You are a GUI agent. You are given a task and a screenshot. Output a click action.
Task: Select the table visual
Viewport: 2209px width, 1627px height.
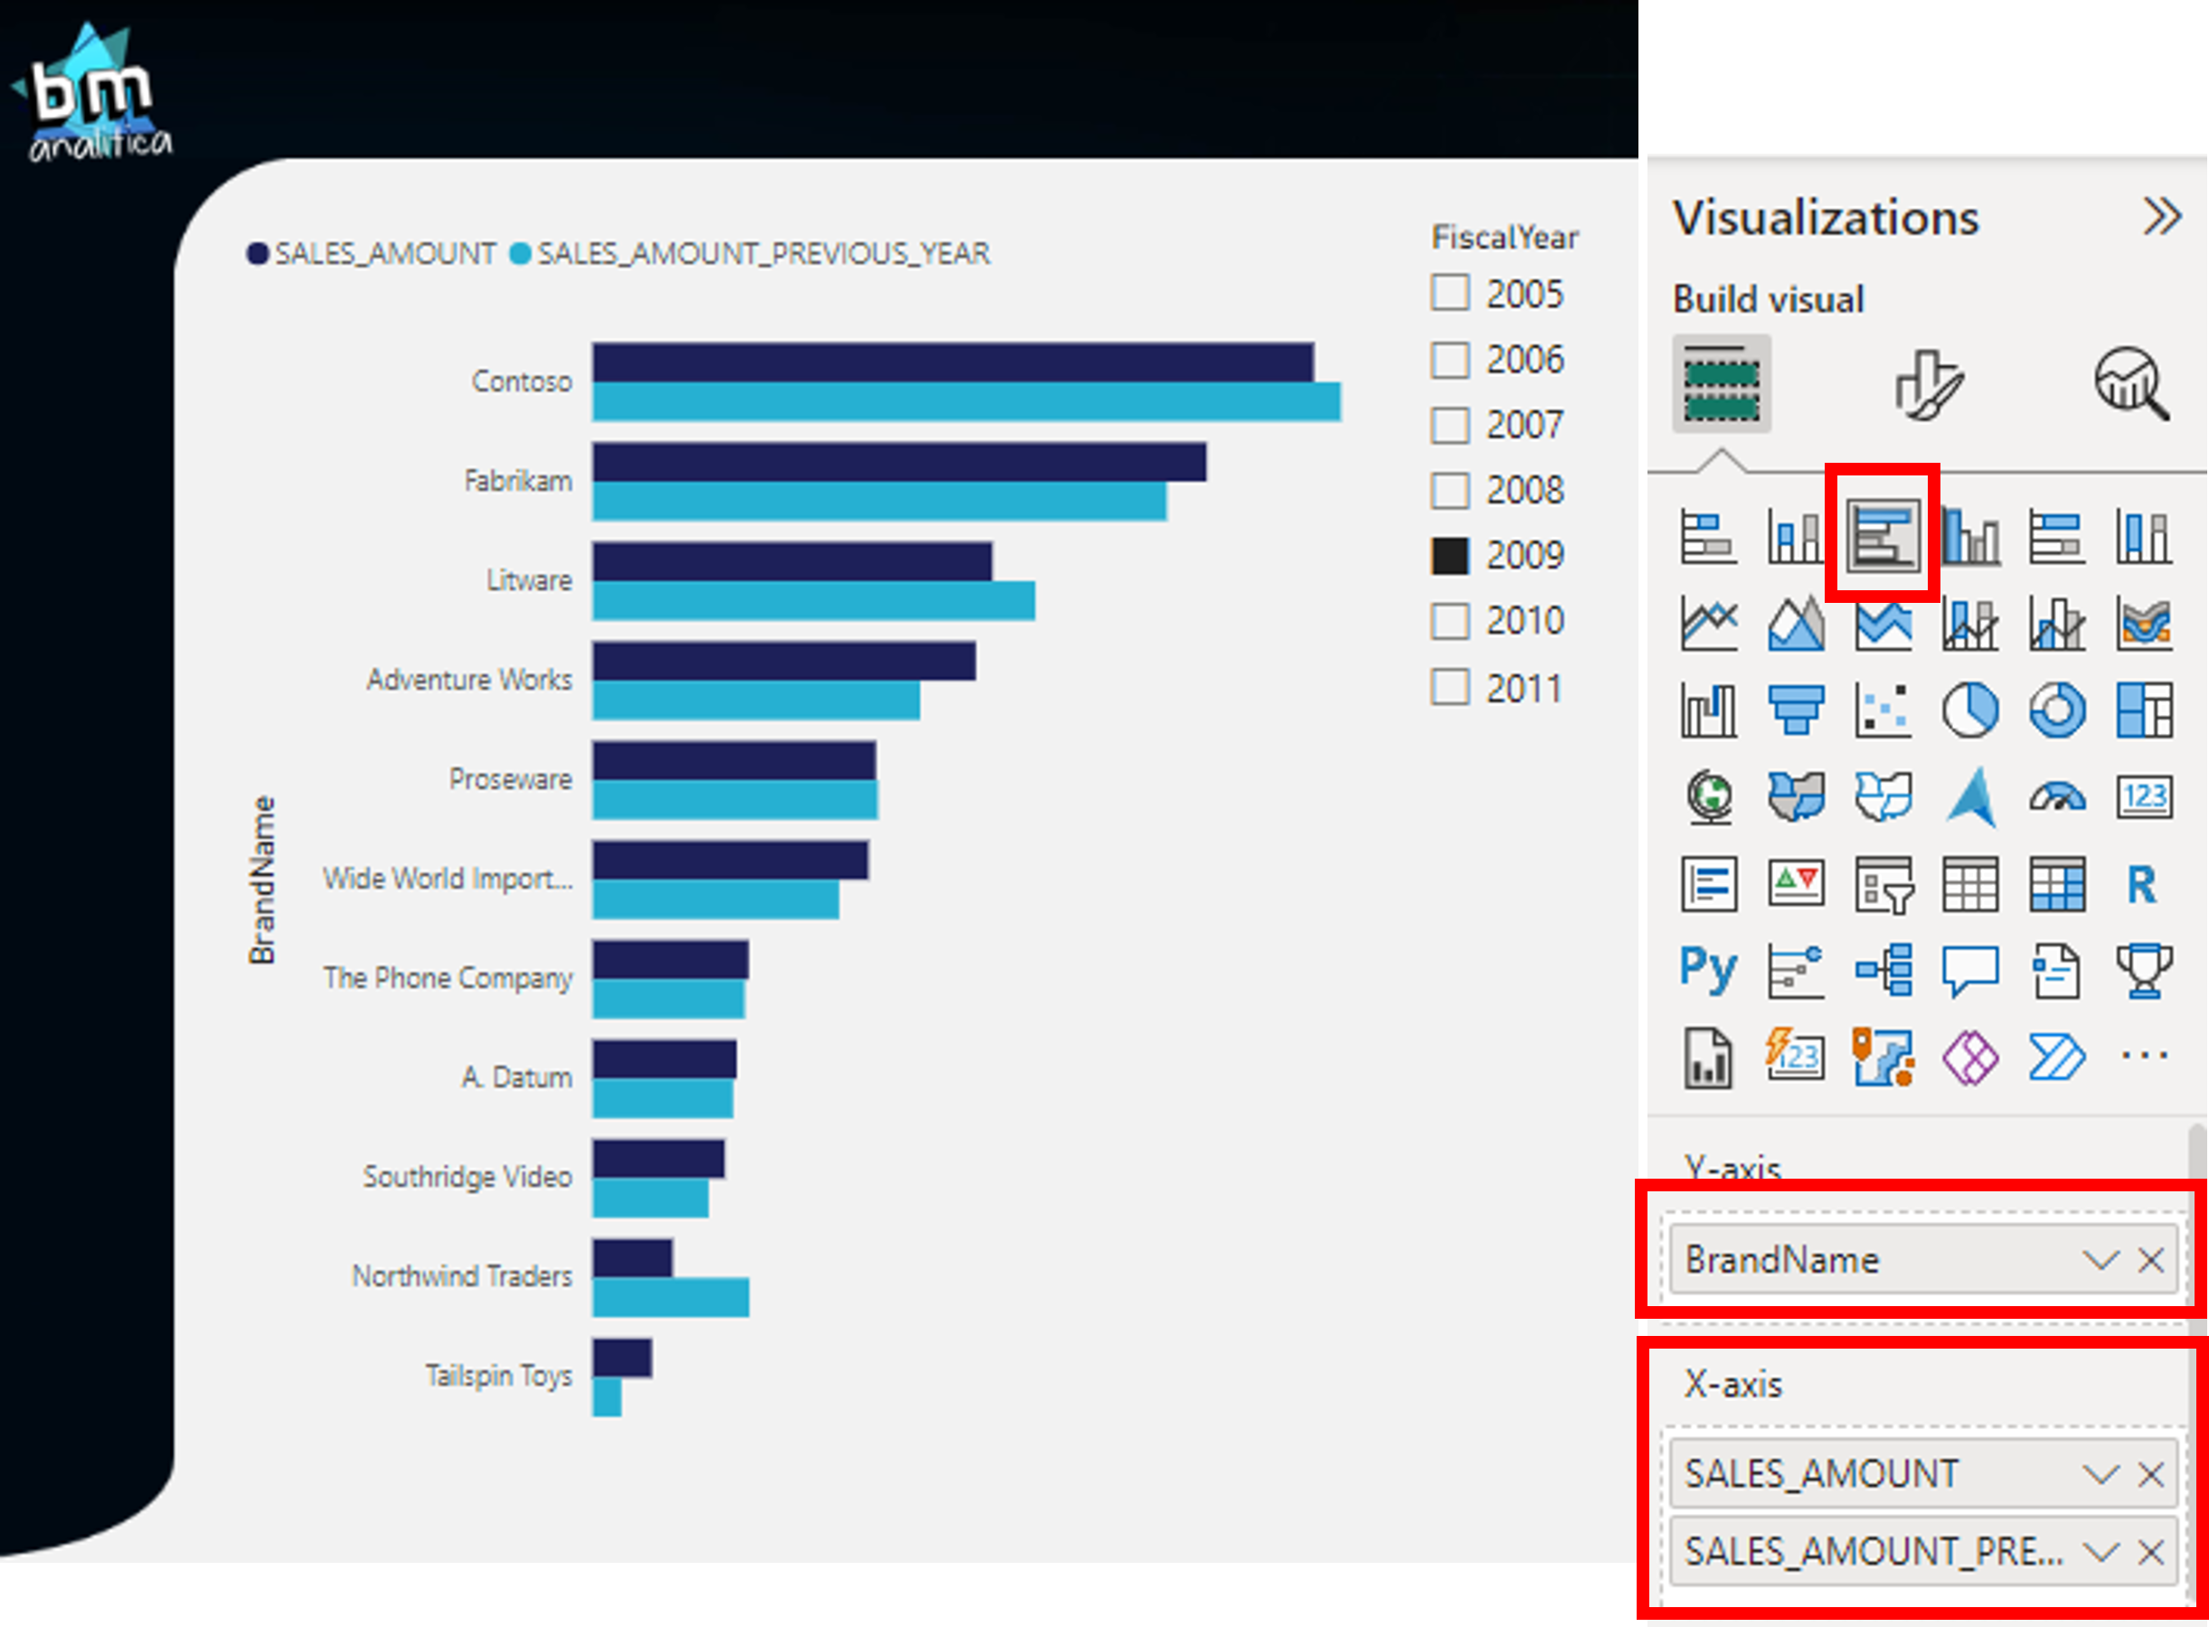click(1969, 883)
